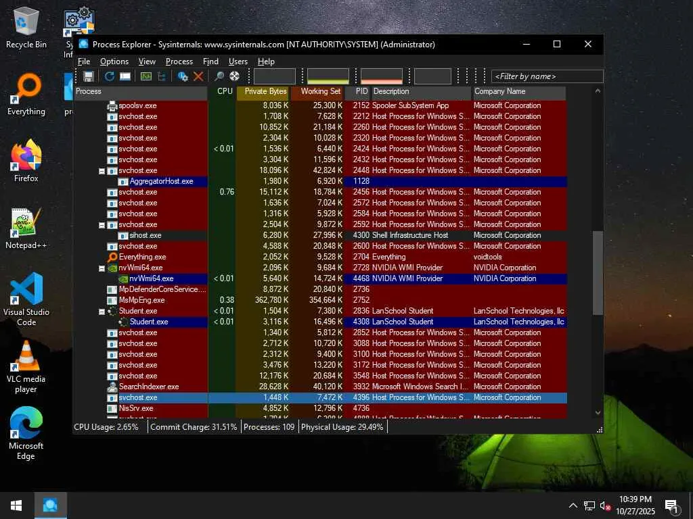Collapse the Student.exe PID 2836 tree node
This screenshot has height=519, width=693.
(102, 312)
